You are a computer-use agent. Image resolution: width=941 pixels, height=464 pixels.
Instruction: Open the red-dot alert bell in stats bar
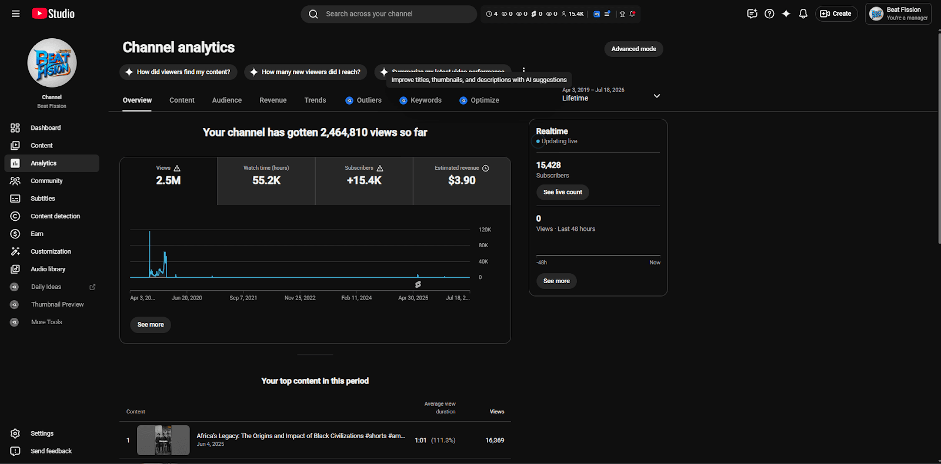click(632, 14)
